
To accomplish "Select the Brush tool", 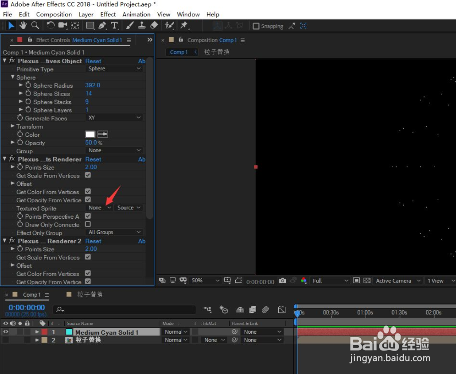I will click(x=130, y=26).
